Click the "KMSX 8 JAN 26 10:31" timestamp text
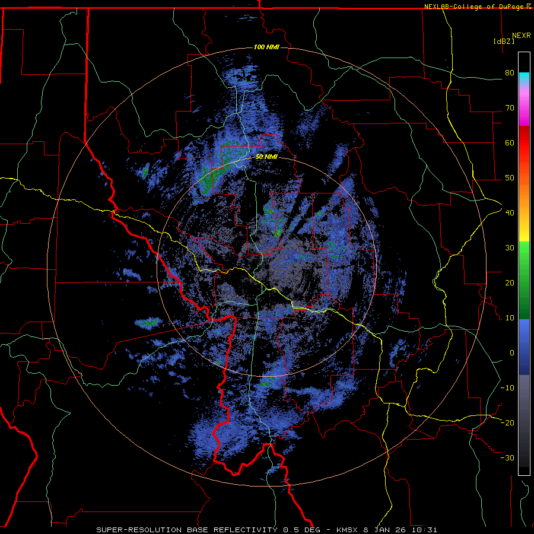The image size is (534, 534). 386,530
